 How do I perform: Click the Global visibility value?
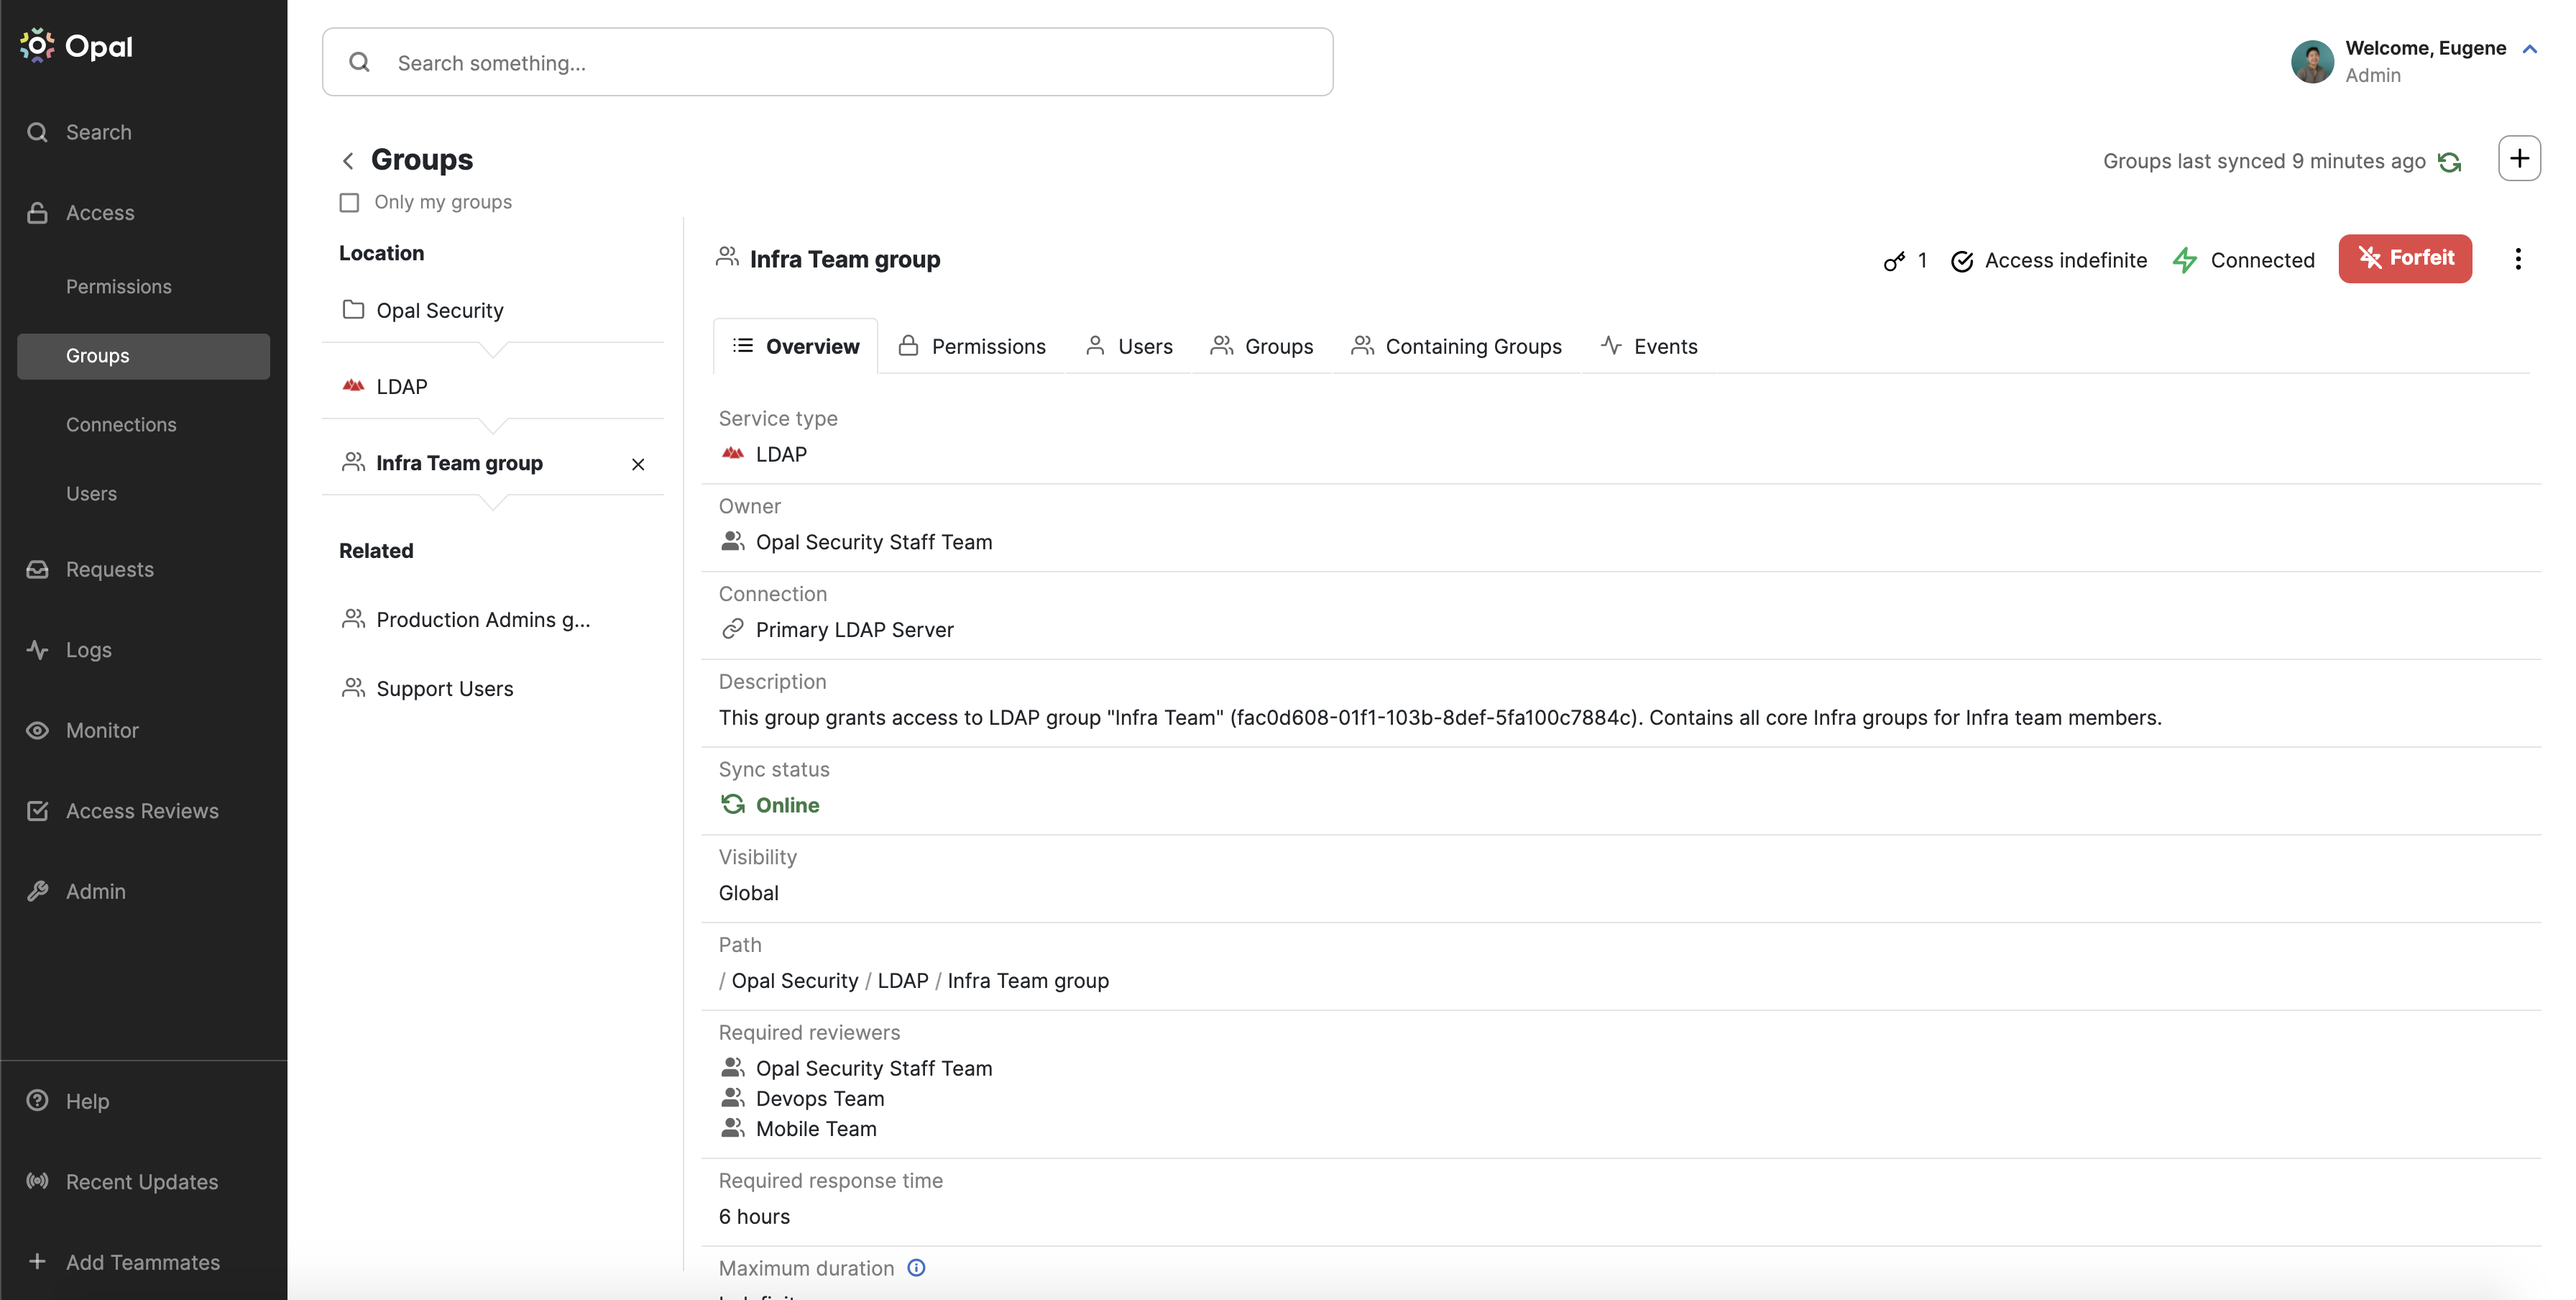click(x=749, y=893)
